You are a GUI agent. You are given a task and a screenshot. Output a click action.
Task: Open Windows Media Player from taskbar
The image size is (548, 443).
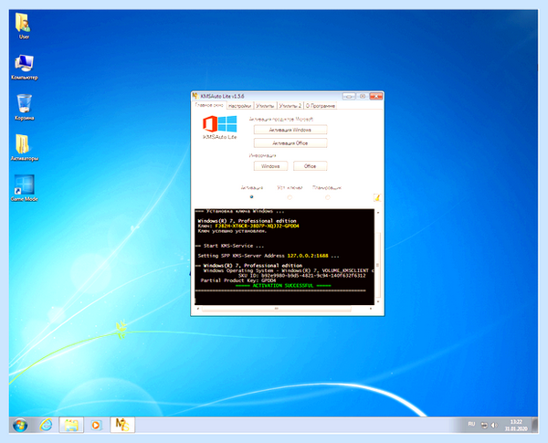[x=96, y=425]
